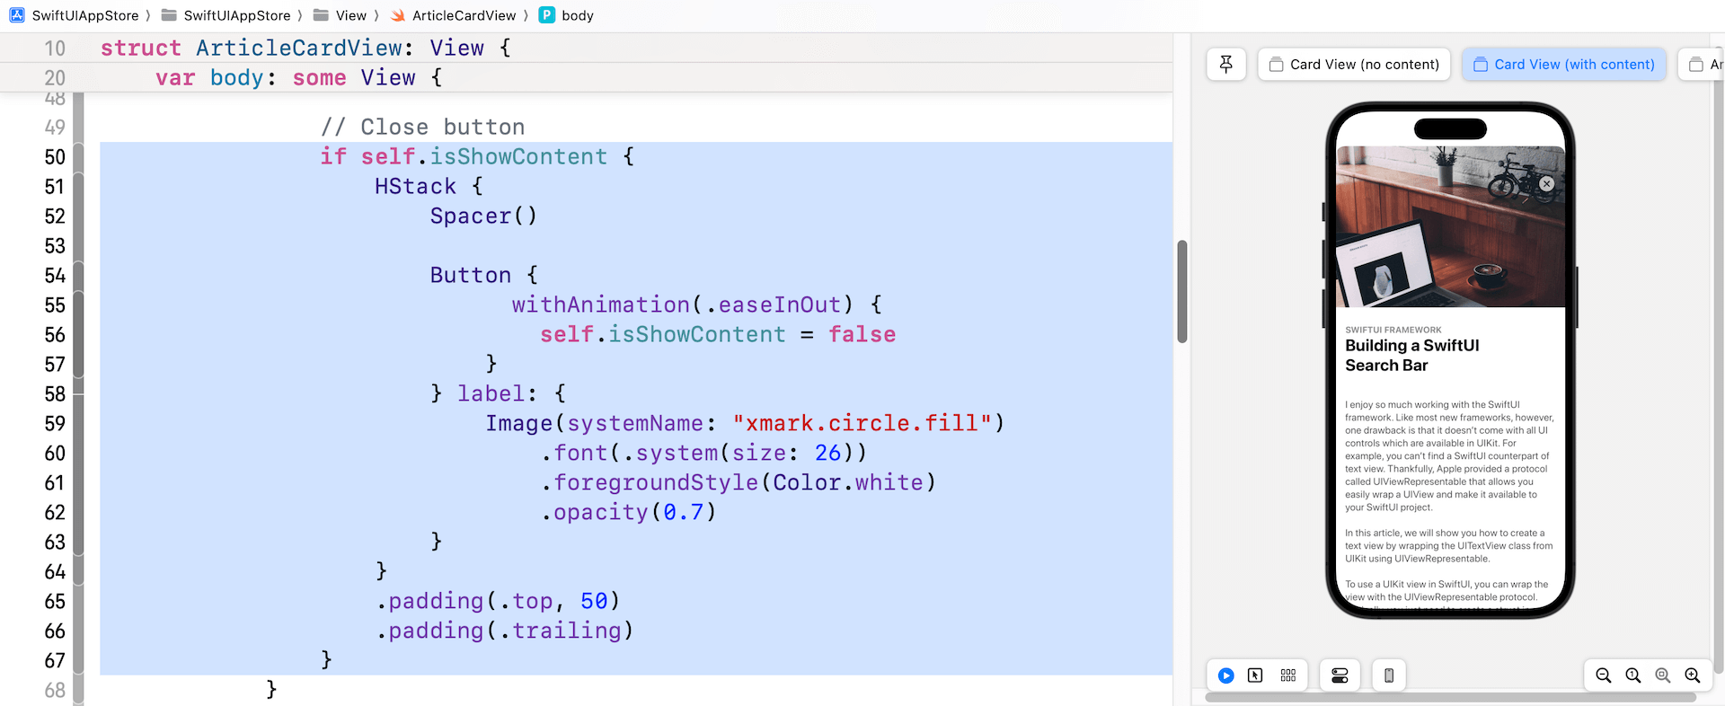Zoom preview canvas to 100%
Image resolution: width=1725 pixels, height=706 pixels.
click(1632, 675)
